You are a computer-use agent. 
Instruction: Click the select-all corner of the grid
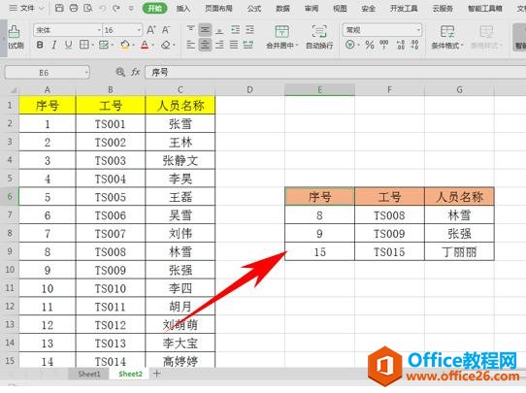(13, 90)
